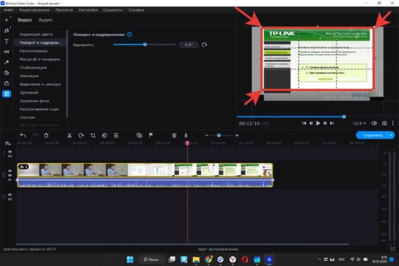This screenshot has height=266, width=399.
Task: Open the Редактирование menu
Action: (34, 10)
